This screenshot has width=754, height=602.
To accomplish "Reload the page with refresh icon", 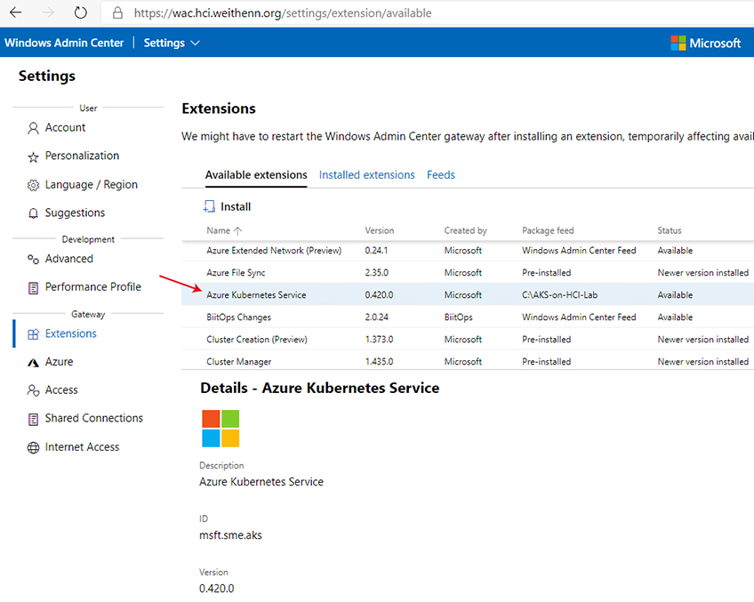I will point(80,12).
